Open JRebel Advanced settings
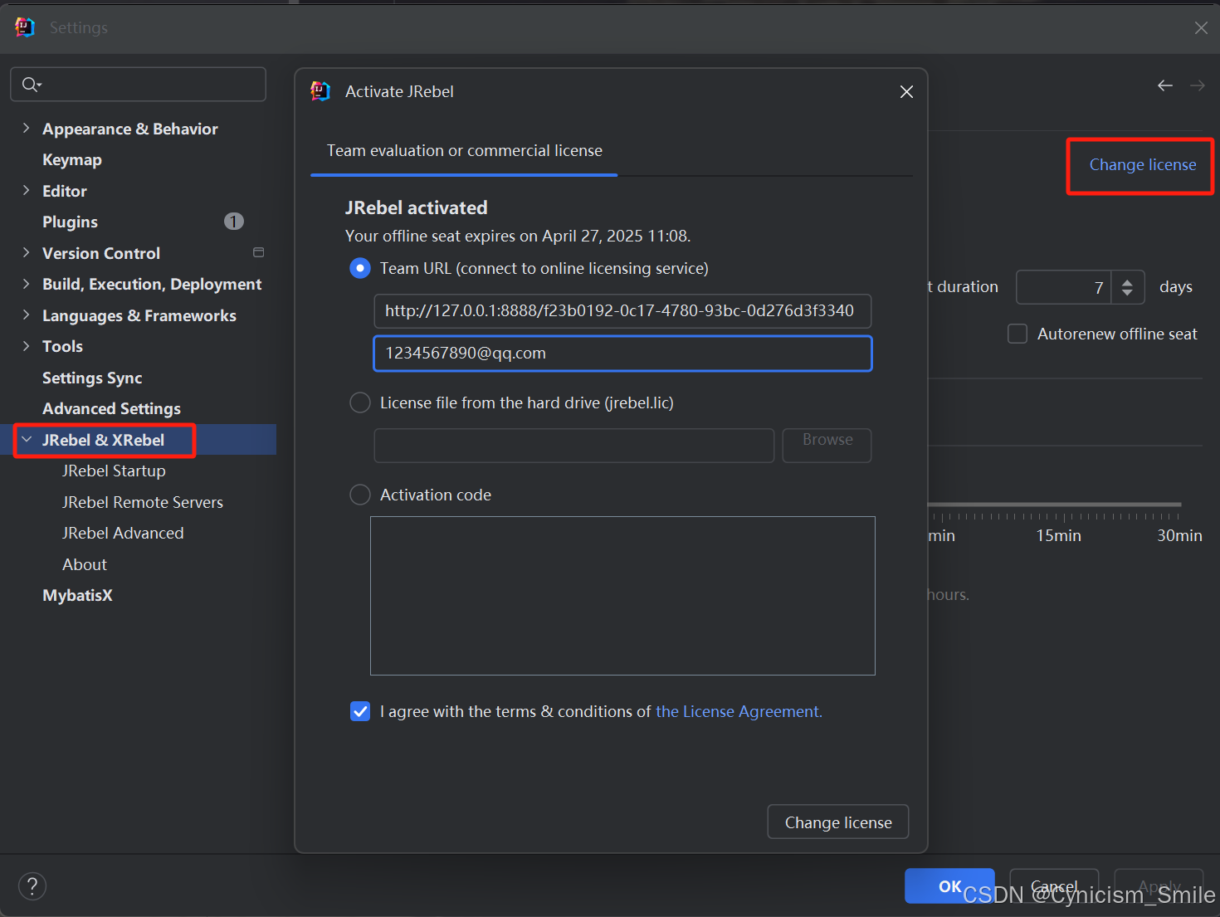 [123, 533]
